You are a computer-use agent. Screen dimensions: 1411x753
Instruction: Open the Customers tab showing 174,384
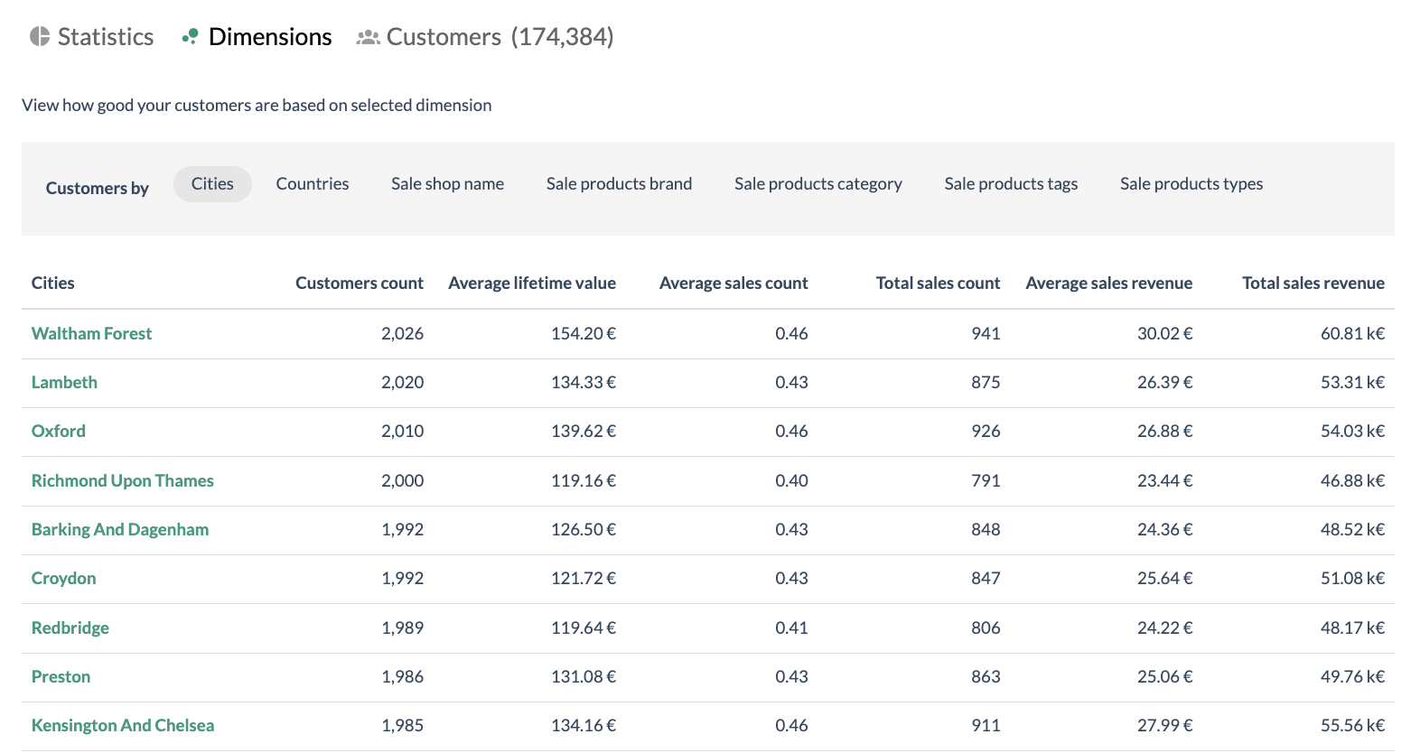point(444,37)
